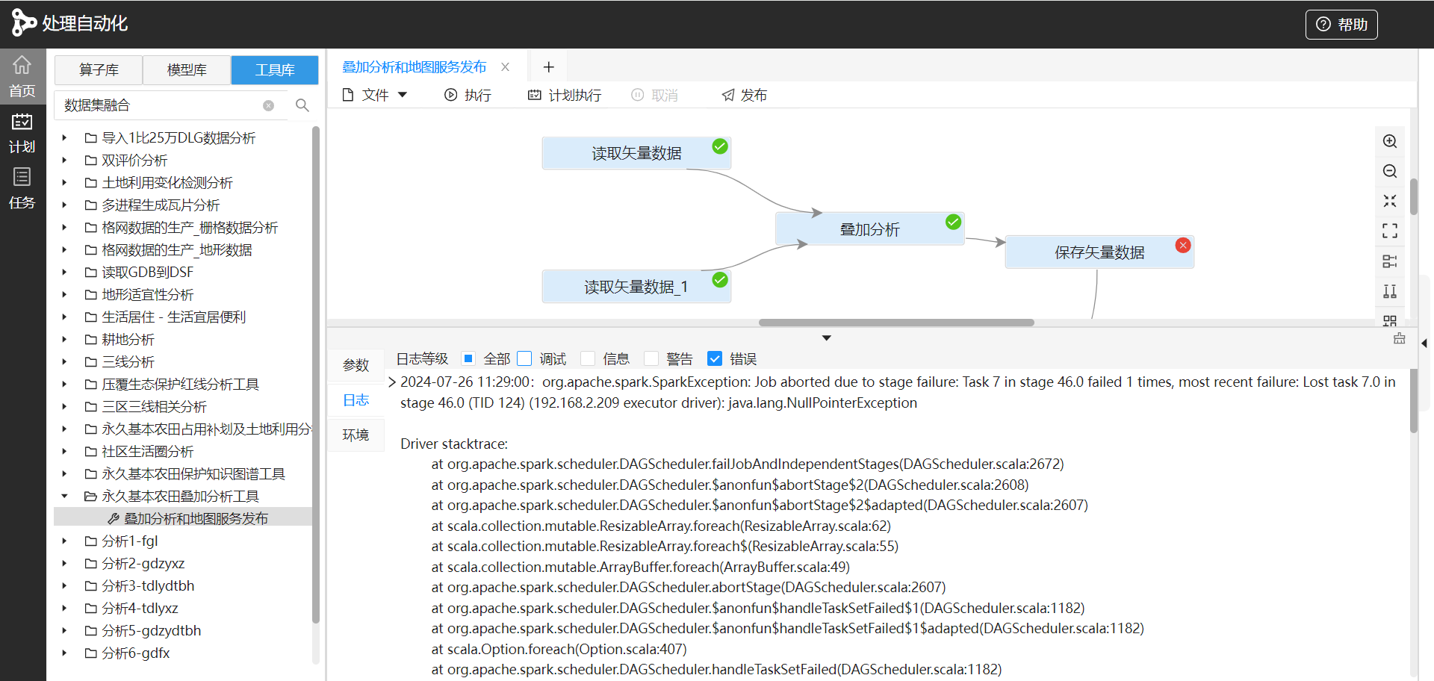Select the 分析6-gdfx folder row

coord(183,653)
